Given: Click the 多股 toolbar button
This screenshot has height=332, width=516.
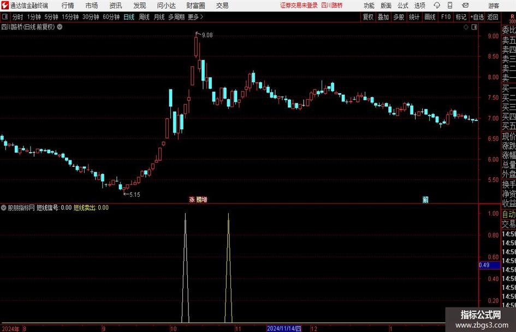Looking at the screenshot, I should (399, 17).
